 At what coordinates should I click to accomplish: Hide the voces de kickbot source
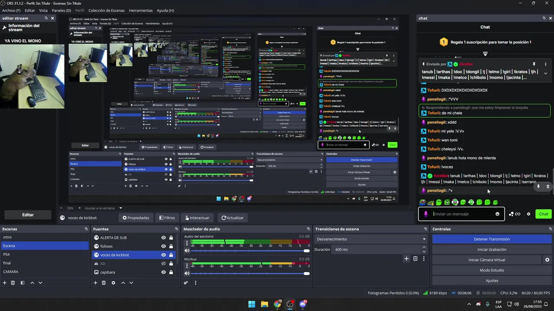(x=164, y=255)
